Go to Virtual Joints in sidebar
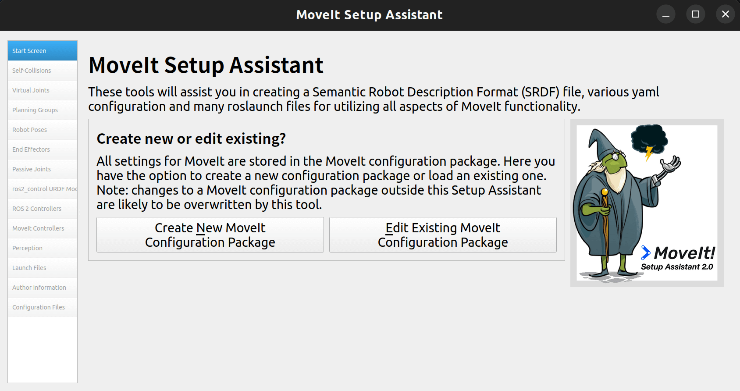Viewport: 740px width, 391px height. [42, 90]
